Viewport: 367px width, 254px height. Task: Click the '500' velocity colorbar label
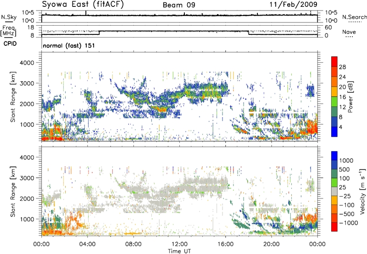pos(345,170)
